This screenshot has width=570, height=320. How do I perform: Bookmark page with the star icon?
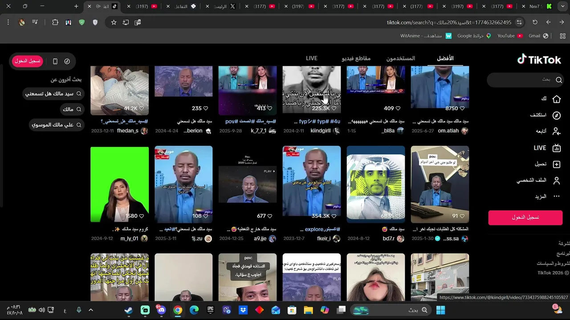pyautogui.click(x=114, y=22)
